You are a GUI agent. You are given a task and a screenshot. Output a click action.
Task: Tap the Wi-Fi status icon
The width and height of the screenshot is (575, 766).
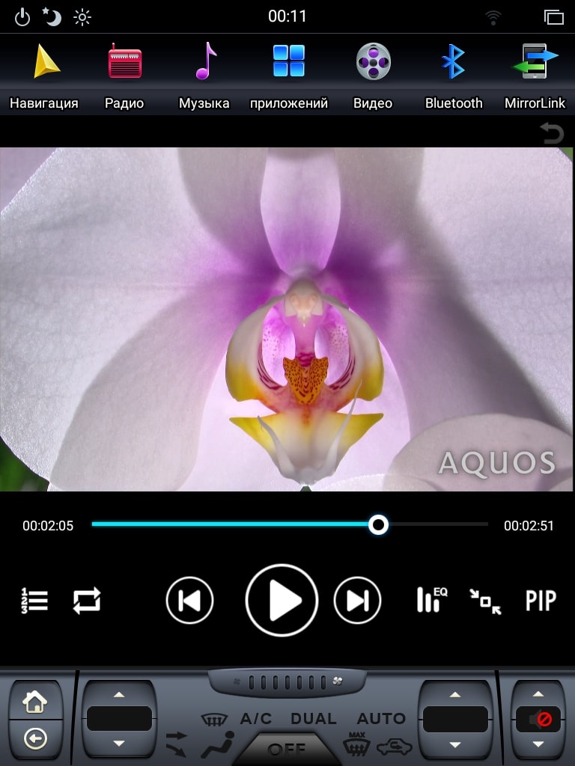click(x=493, y=18)
